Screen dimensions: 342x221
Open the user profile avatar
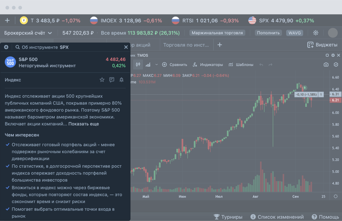pos(333,33)
